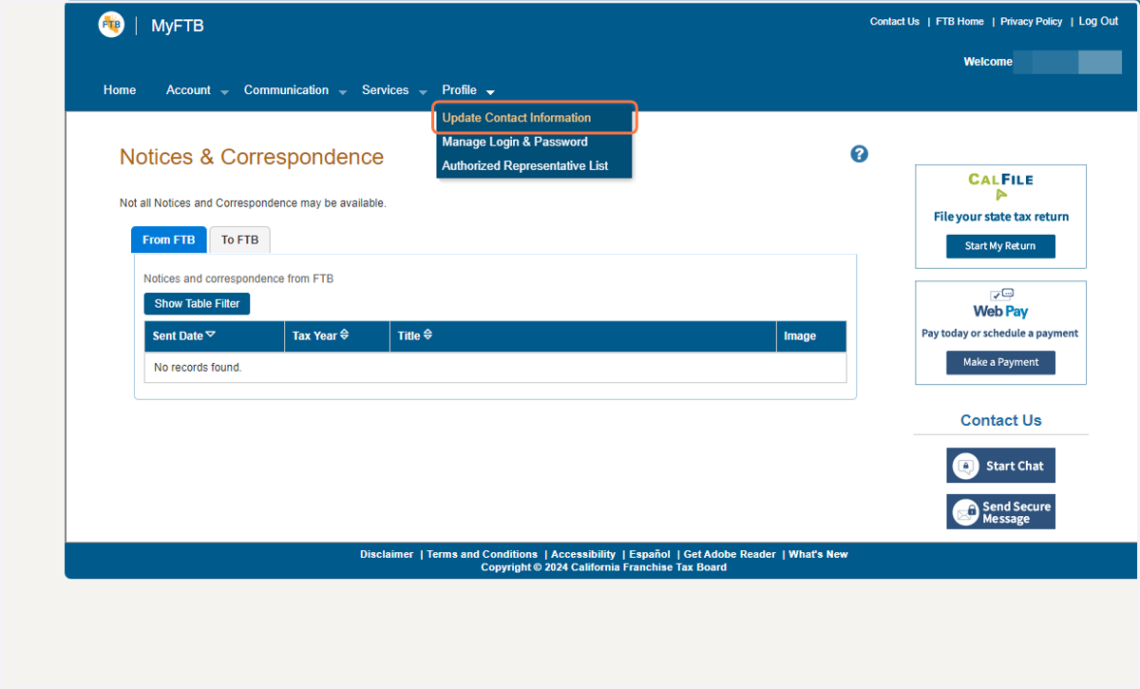The height and width of the screenshot is (689, 1140).
Task: Click 'Pay today or schedule a payment' text
Action: click(1000, 334)
